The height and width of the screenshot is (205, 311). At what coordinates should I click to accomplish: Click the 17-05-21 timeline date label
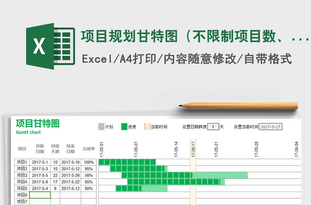(x=216, y=149)
